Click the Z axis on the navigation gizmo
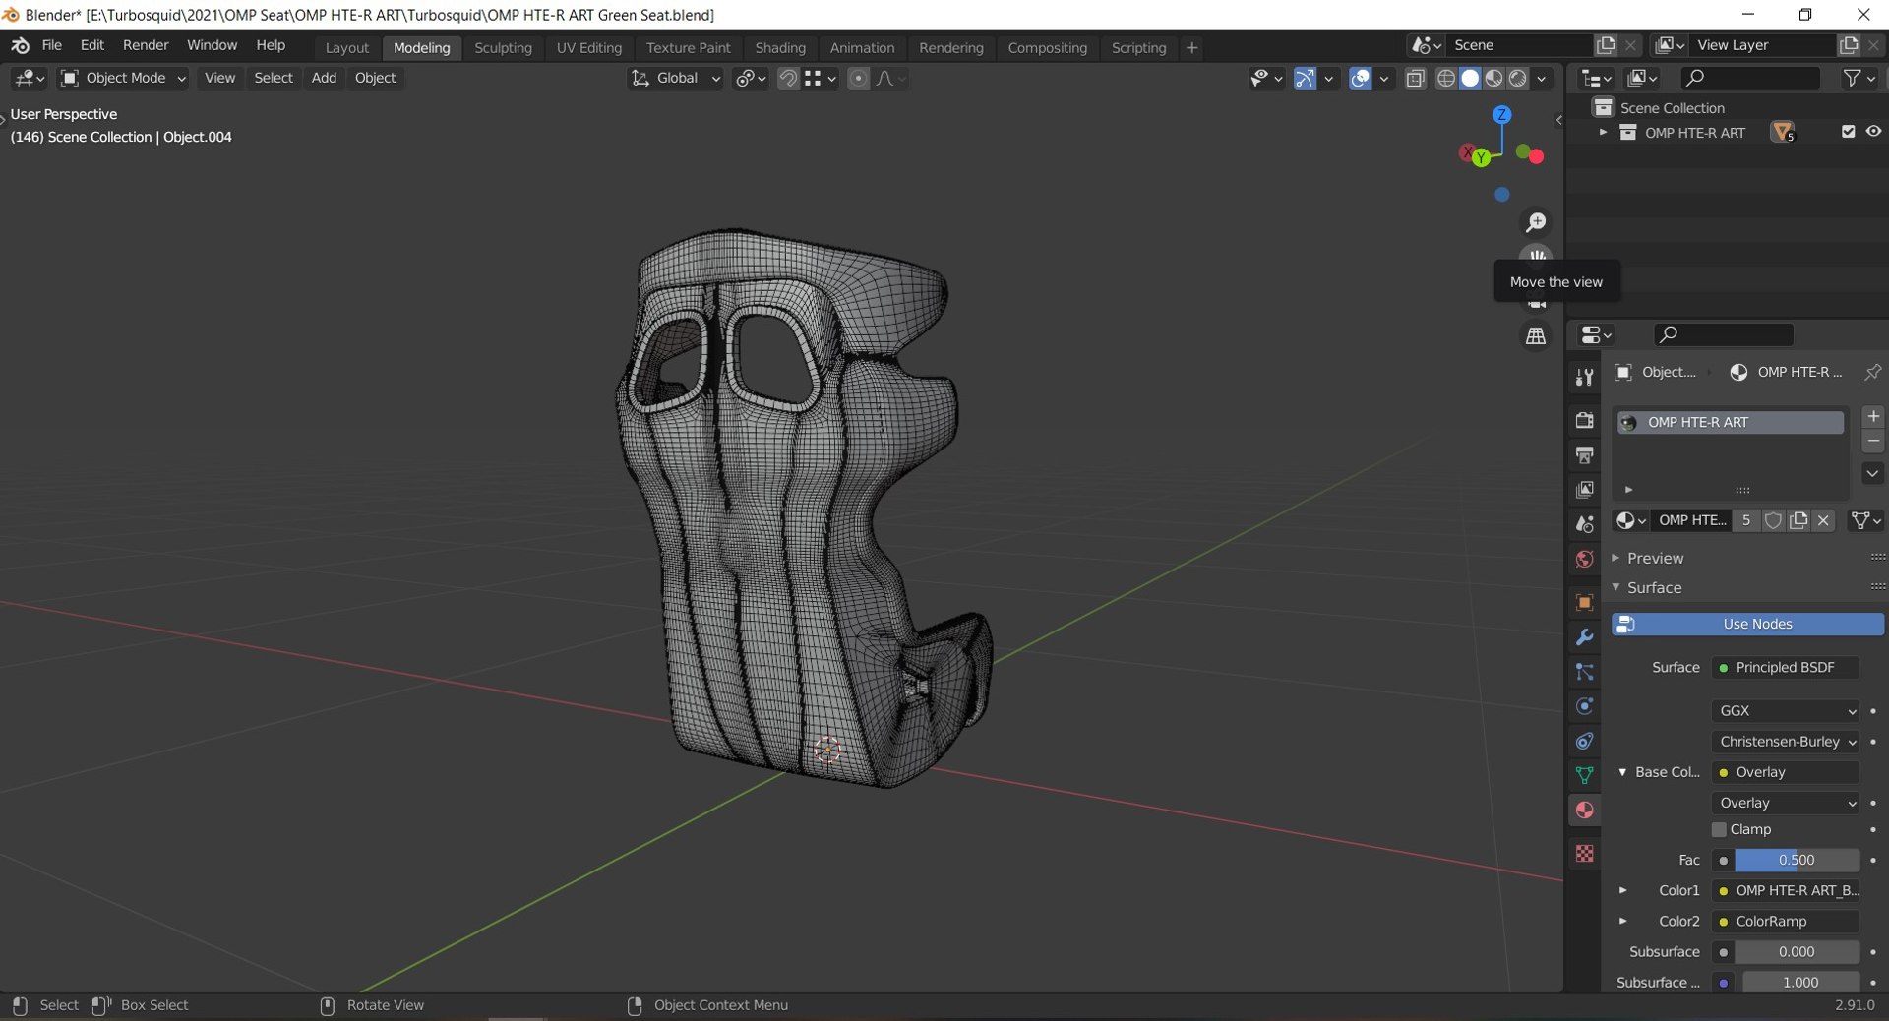The width and height of the screenshot is (1889, 1021). [1501, 114]
